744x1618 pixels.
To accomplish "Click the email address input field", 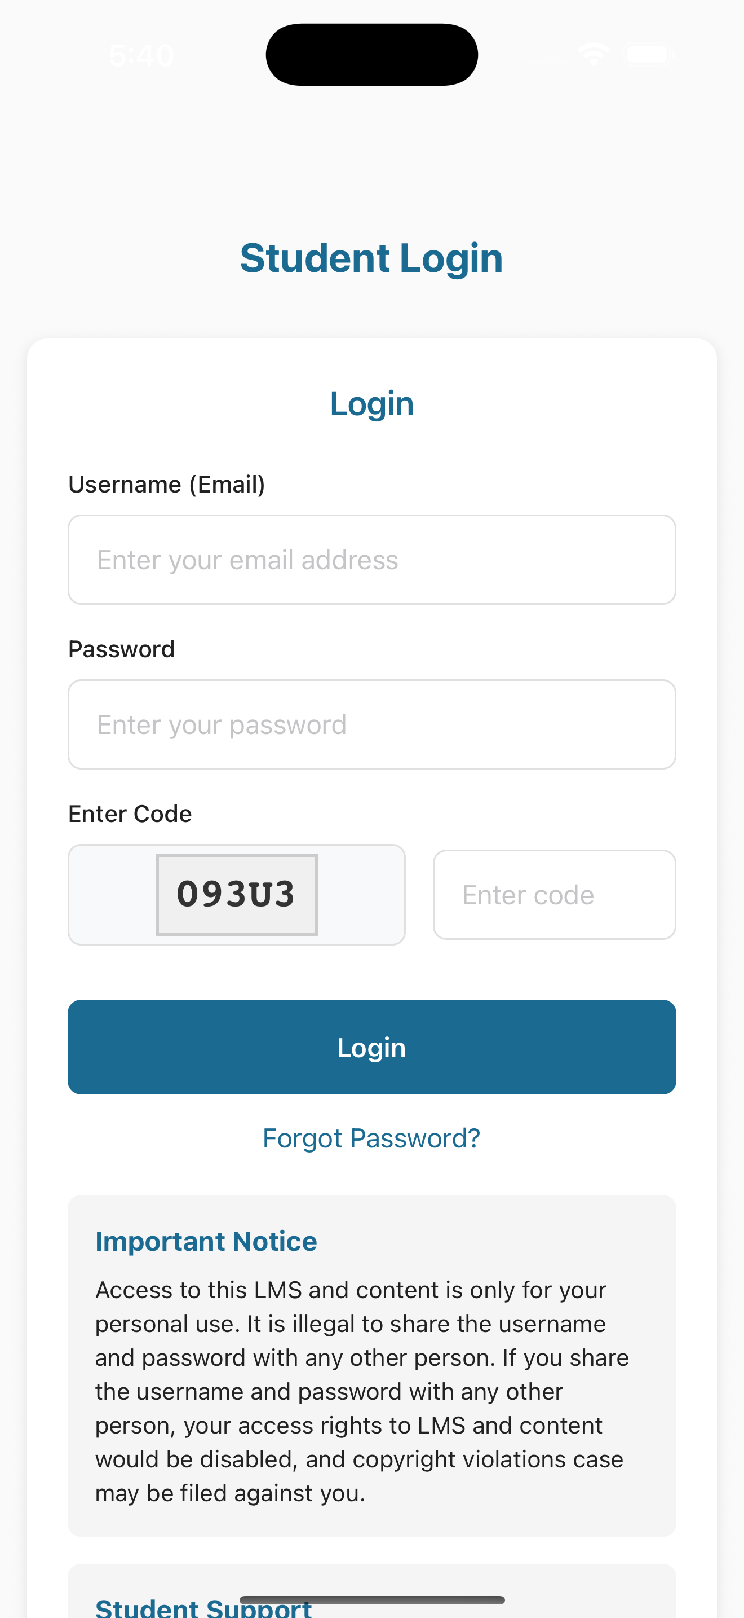I will pyautogui.click(x=371, y=559).
